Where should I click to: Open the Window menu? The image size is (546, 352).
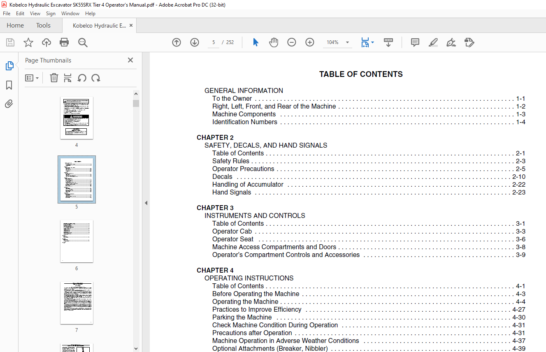click(x=70, y=14)
